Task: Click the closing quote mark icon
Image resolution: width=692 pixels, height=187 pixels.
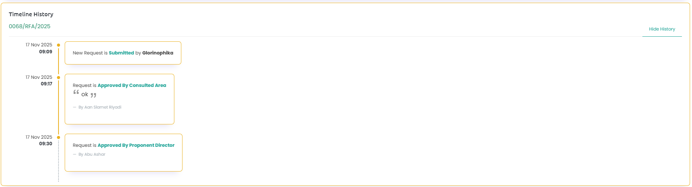Action: click(93, 95)
